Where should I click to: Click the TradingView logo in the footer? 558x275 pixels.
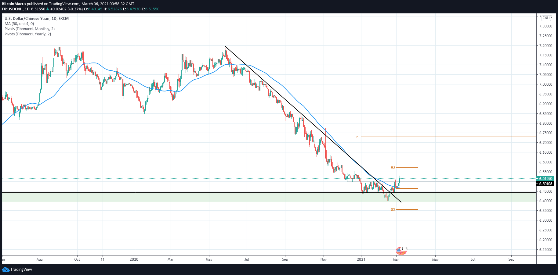pyautogui.click(x=17, y=270)
